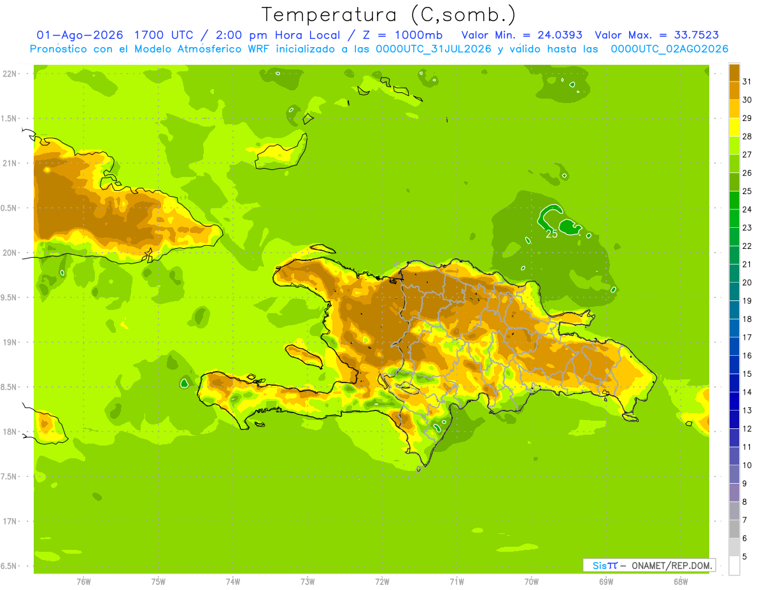
Task: Click the '6' color scale label
Action: click(745, 538)
